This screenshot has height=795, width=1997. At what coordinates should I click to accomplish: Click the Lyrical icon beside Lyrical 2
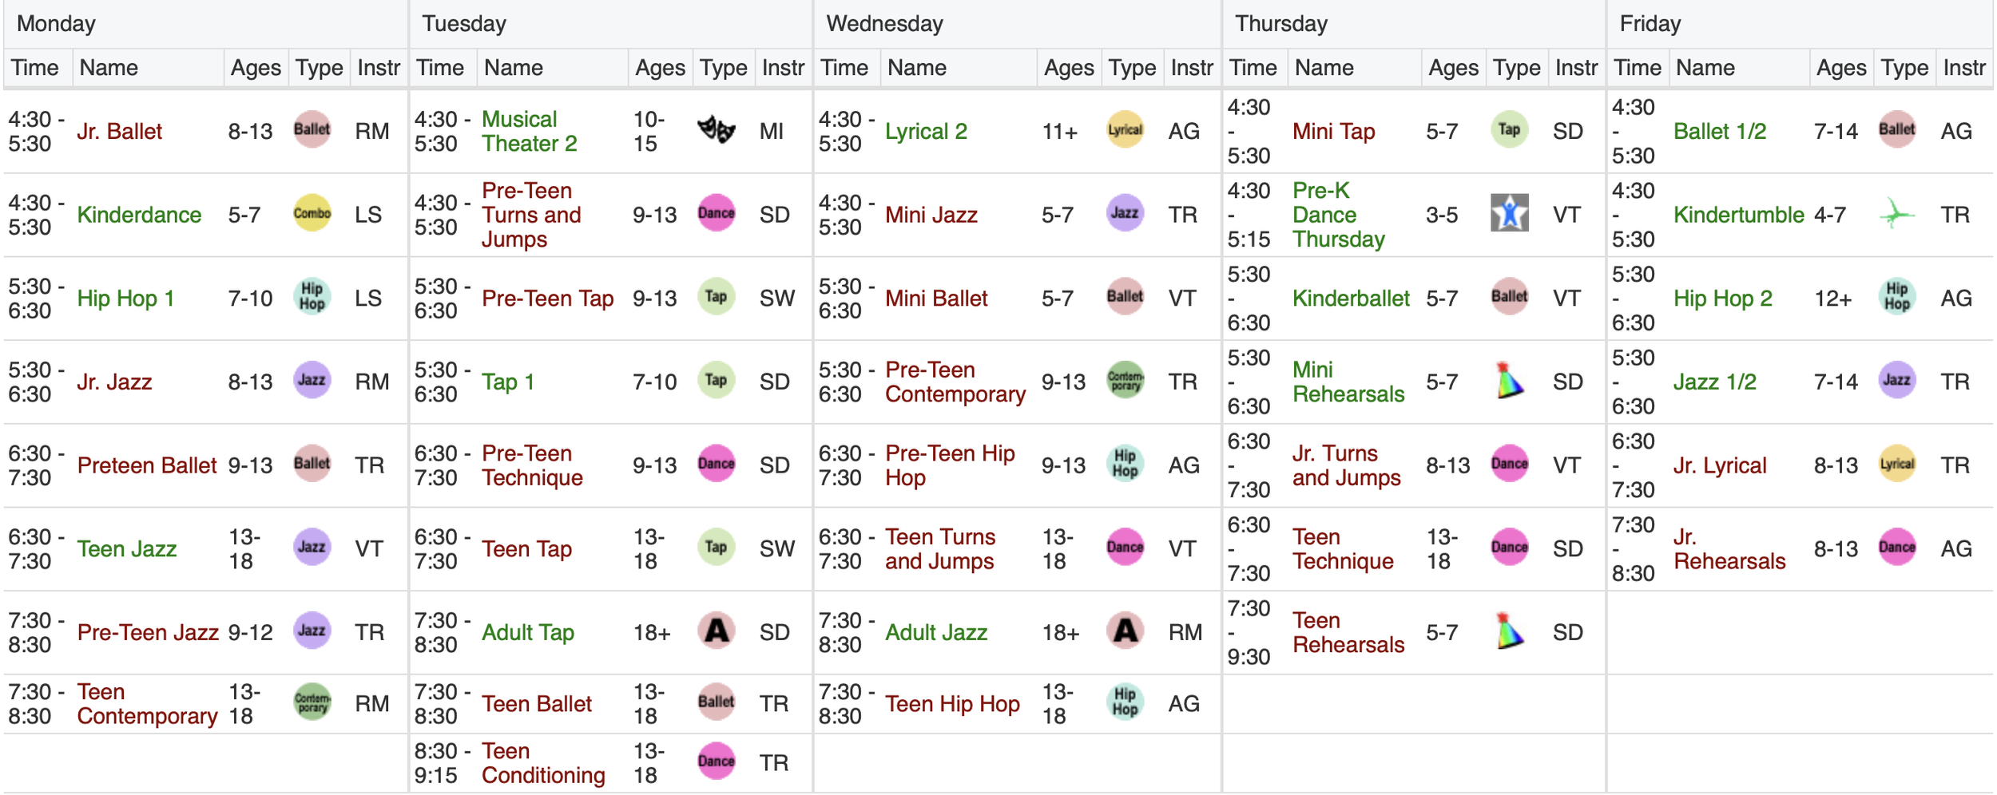tap(1125, 129)
